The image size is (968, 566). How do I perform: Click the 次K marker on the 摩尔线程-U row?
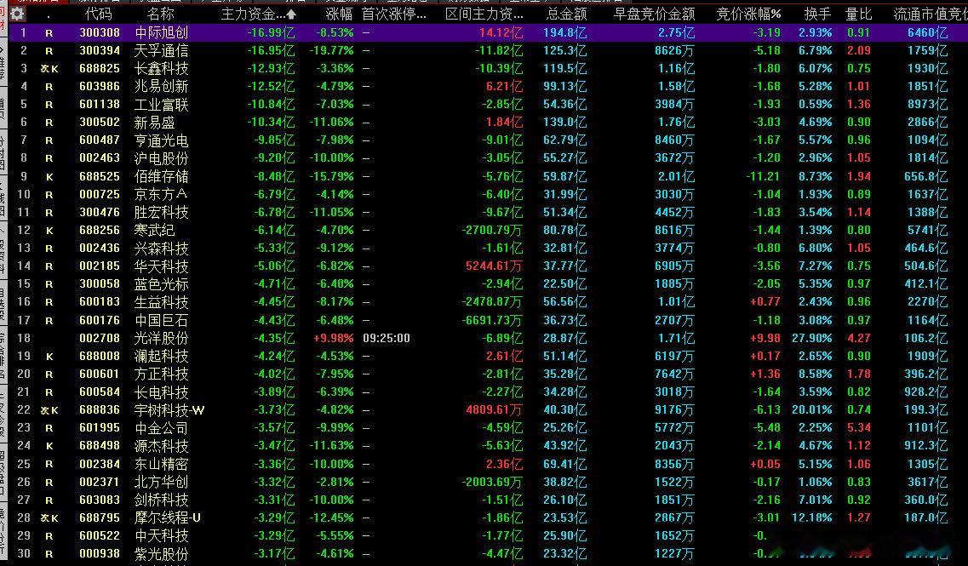(49, 518)
